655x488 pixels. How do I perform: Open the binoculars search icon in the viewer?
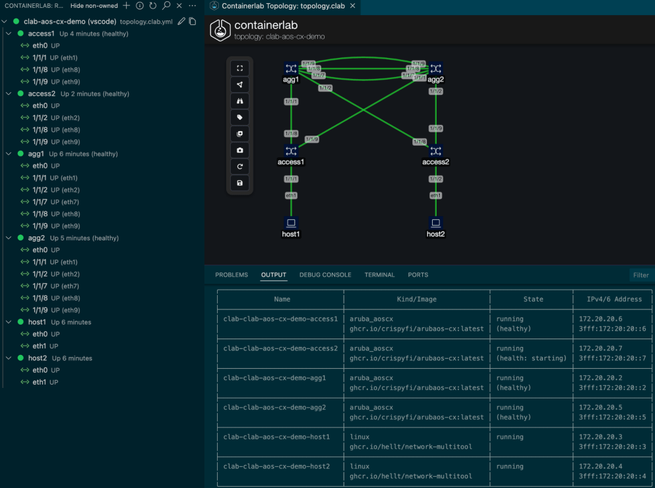tap(240, 101)
